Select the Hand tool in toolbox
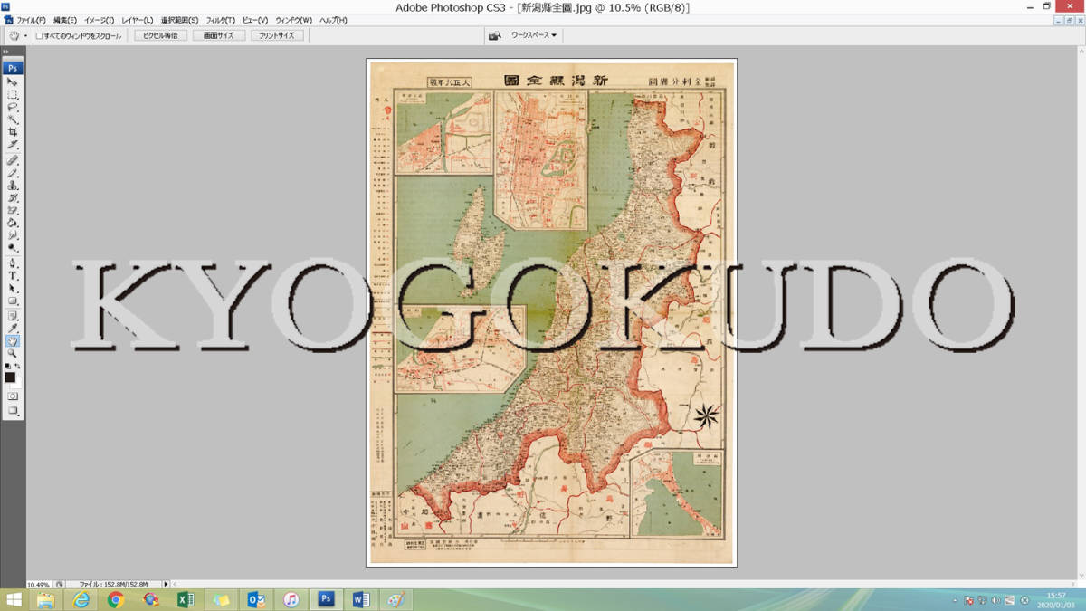Image resolution: width=1086 pixels, height=611 pixels. pos(13,341)
